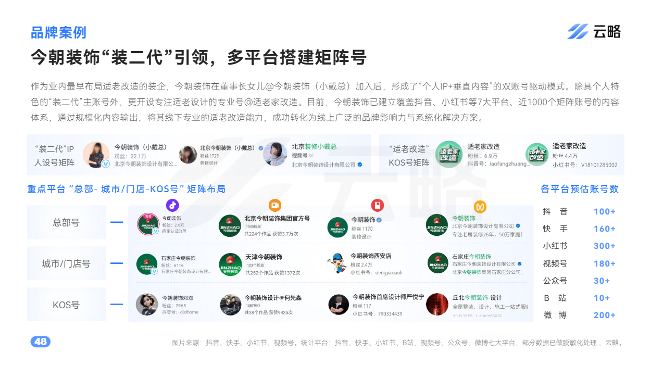The height and width of the screenshot is (366, 651).
Task: Click the page number 48 badge
Action: click(x=40, y=342)
